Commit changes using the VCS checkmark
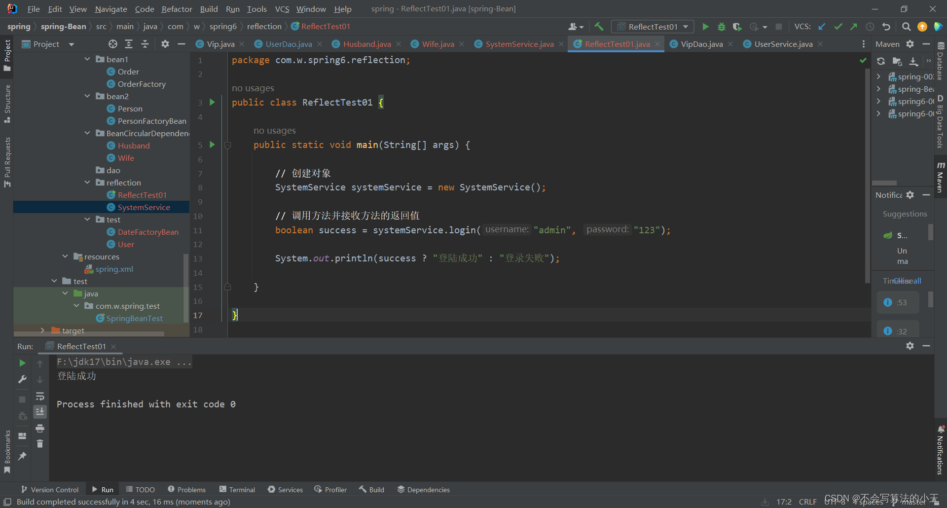This screenshot has width=947, height=508. 838,27
